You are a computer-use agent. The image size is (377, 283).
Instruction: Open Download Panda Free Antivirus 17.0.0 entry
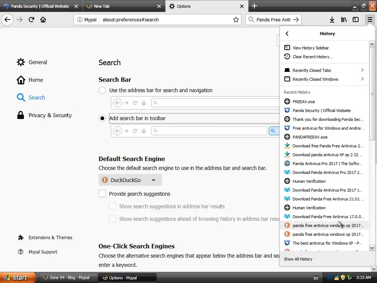[324, 217]
